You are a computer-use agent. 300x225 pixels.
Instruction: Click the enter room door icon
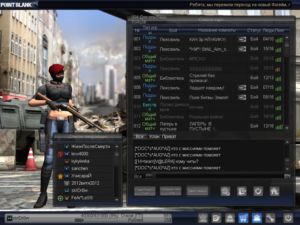242,191
